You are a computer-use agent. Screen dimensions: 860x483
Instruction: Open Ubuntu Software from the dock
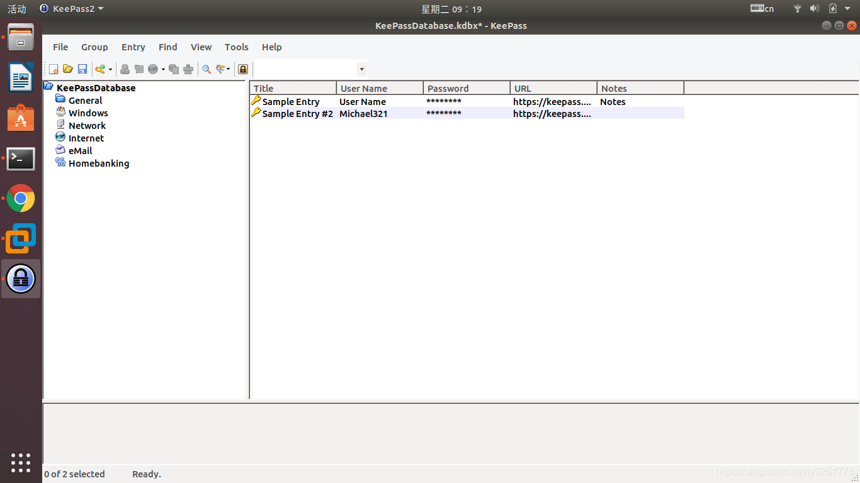pos(21,118)
